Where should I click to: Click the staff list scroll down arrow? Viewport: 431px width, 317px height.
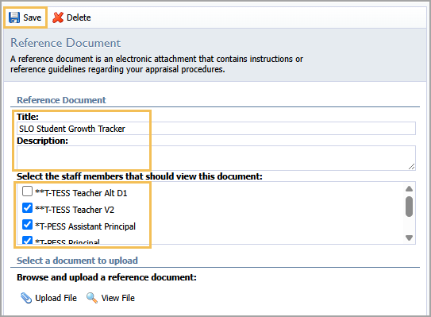coord(409,238)
